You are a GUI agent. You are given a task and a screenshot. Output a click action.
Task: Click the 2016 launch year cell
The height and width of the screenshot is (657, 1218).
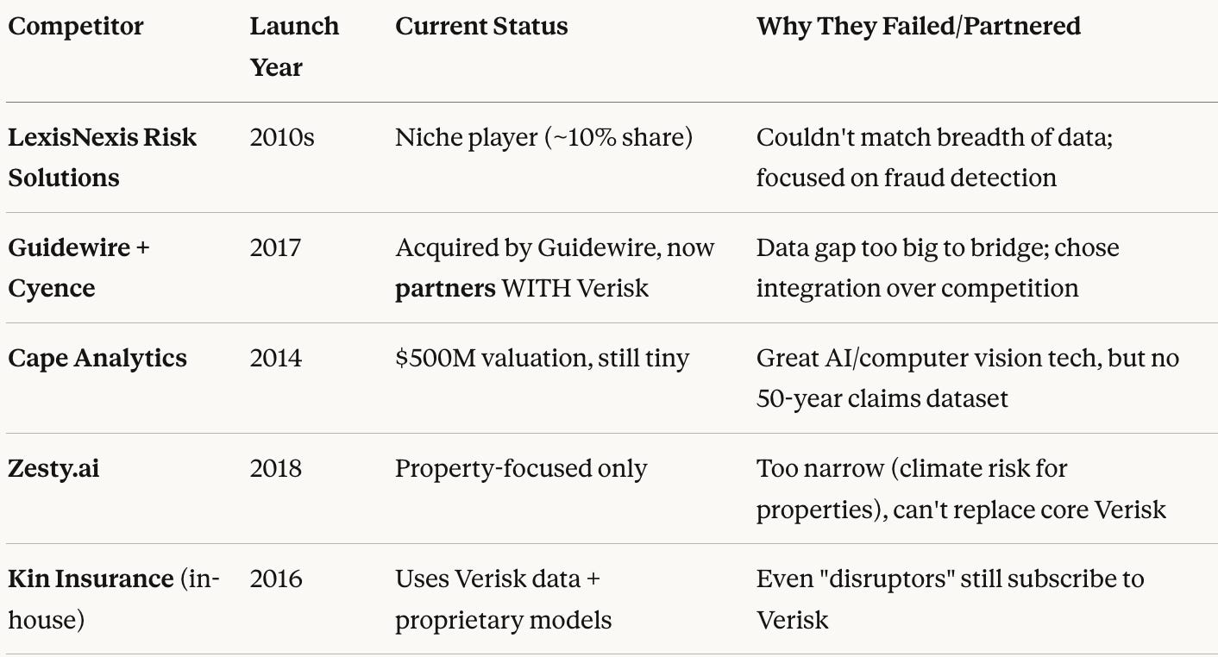[276, 579]
